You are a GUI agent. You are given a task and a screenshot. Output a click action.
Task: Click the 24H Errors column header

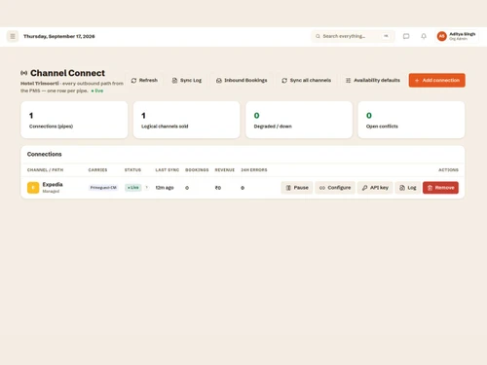(x=254, y=170)
